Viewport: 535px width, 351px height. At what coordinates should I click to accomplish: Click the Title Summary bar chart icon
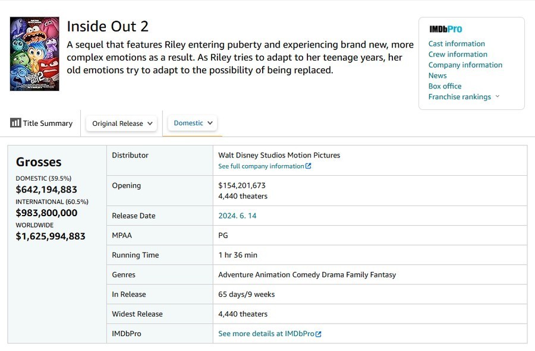pyautogui.click(x=15, y=123)
